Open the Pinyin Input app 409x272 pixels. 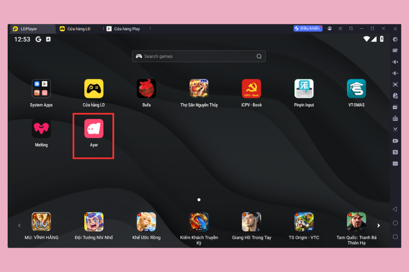pyautogui.click(x=304, y=88)
